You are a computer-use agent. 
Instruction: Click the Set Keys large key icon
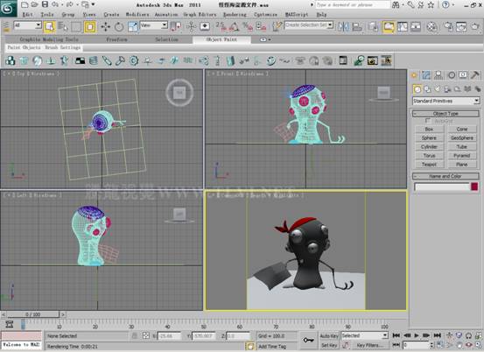[x=308, y=341]
